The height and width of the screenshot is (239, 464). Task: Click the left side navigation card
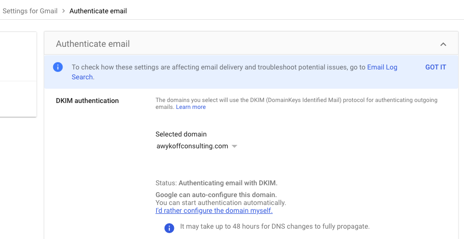point(18,74)
